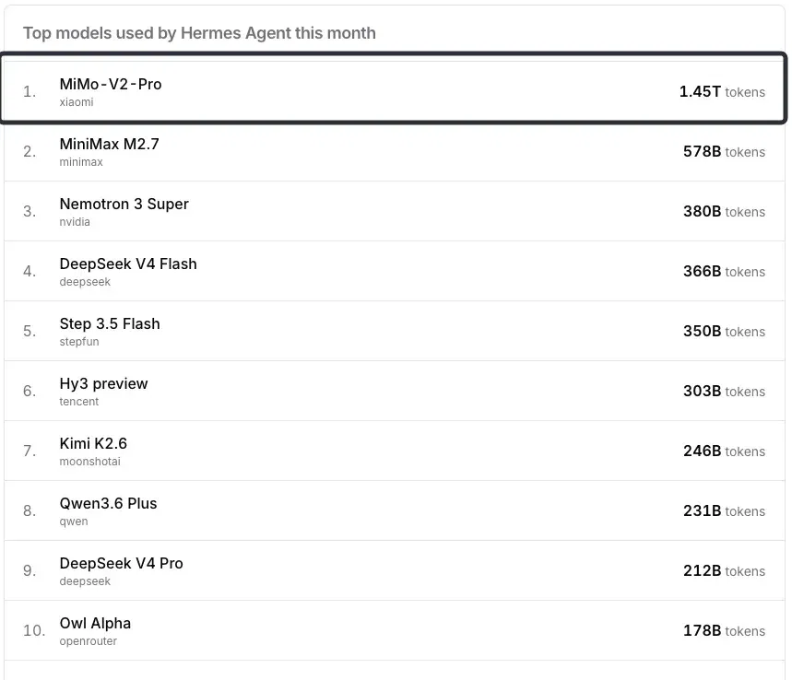Click the 578B tokens usage value
Screen dimensions: 792x680
[x=724, y=151]
